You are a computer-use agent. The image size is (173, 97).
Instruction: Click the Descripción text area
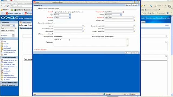pos(90,42)
